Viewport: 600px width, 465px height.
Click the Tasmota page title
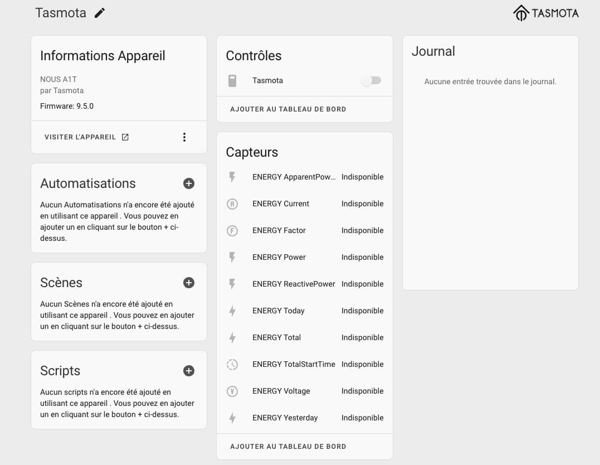[61, 13]
